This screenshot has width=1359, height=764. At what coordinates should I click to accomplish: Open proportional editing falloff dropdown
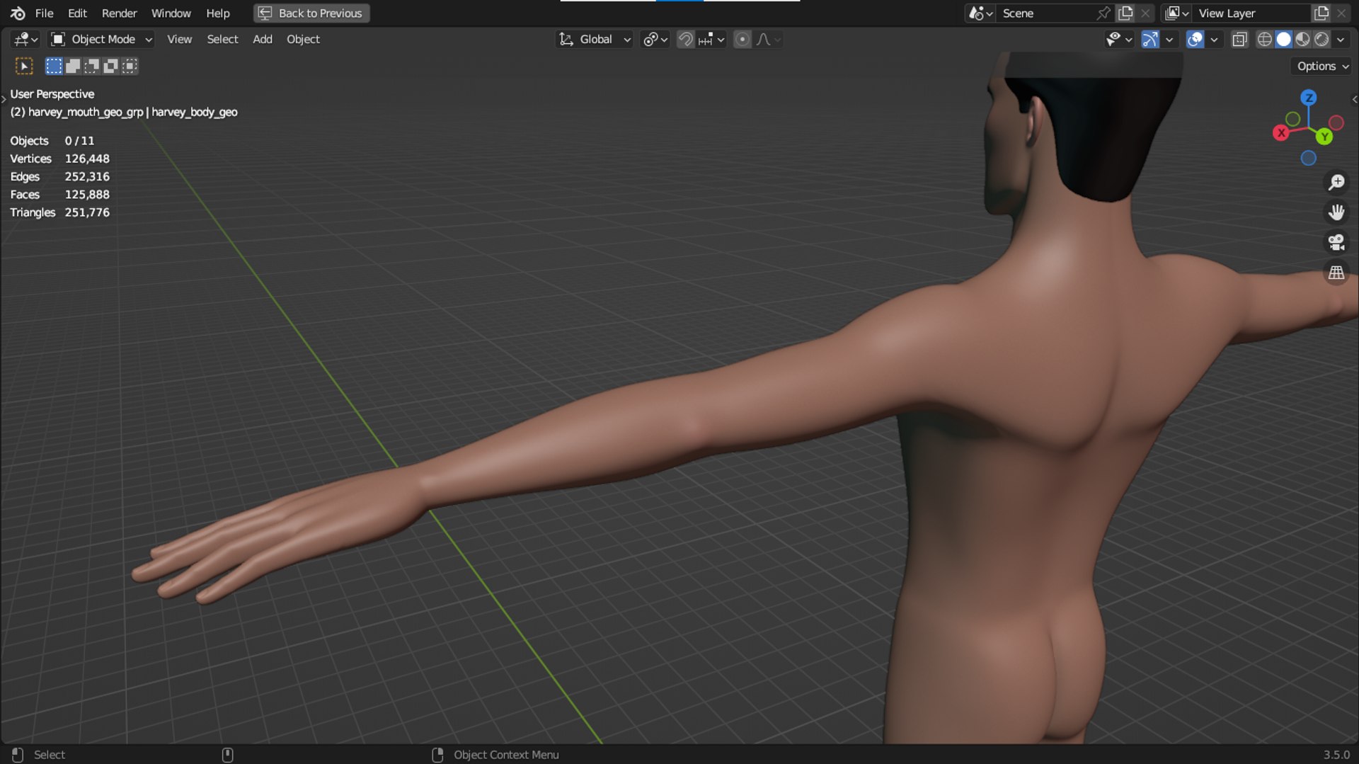[x=768, y=39]
